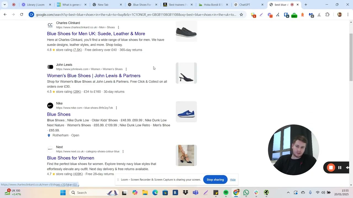This screenshot has height=198, width=353.
Task: Click the Loom webcam bubble
Action: [294, 150]
